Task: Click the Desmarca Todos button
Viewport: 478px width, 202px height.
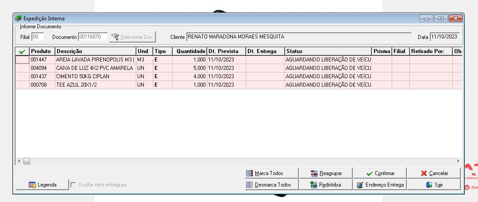Action: point(272,185)
